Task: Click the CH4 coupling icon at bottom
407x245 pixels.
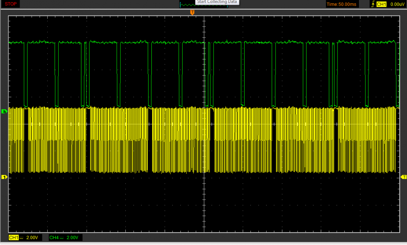Action: pos(62,237)
